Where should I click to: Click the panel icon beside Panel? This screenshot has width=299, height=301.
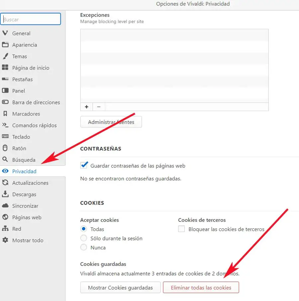point(5,90)
